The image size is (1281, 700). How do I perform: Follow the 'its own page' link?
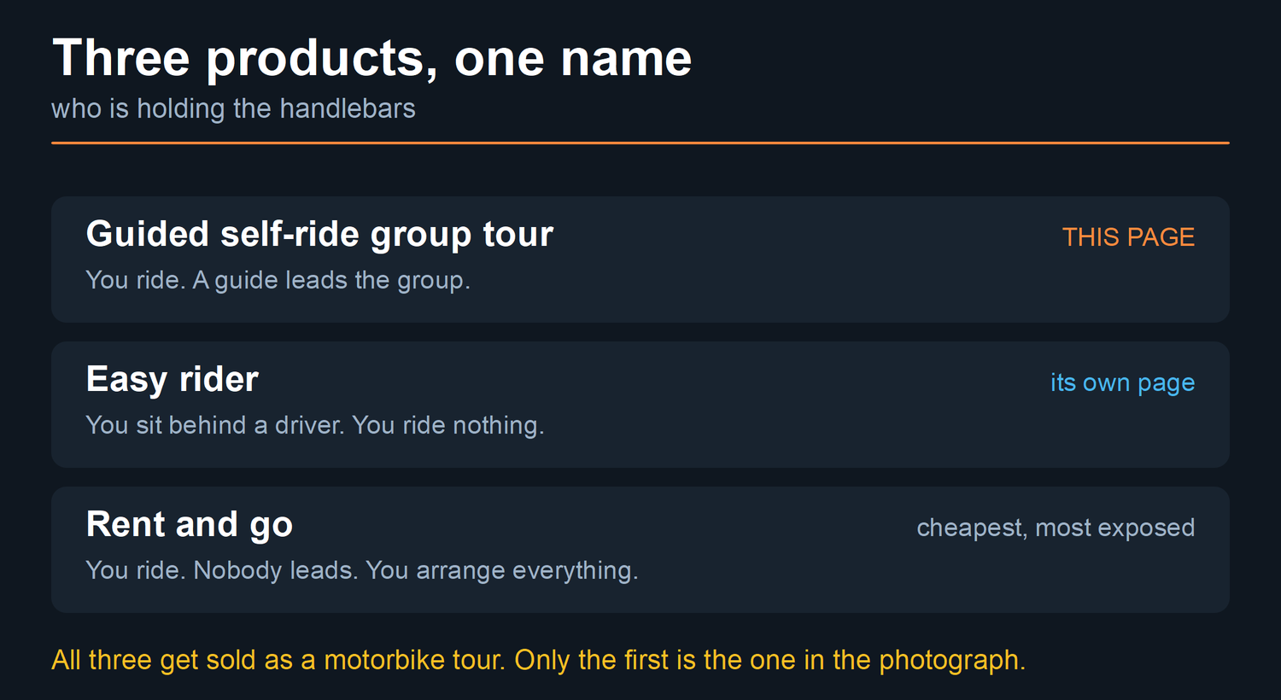point(1122,382)
